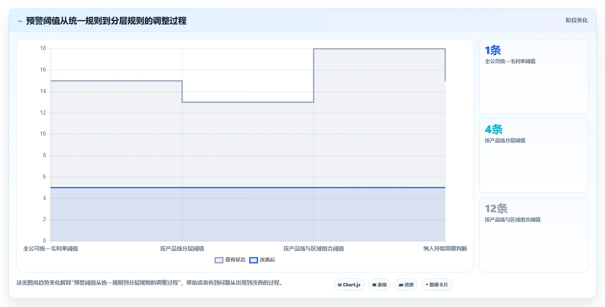Click the Chart.js tag
This screenshot has height=307, width=605.
click(349, 285)
